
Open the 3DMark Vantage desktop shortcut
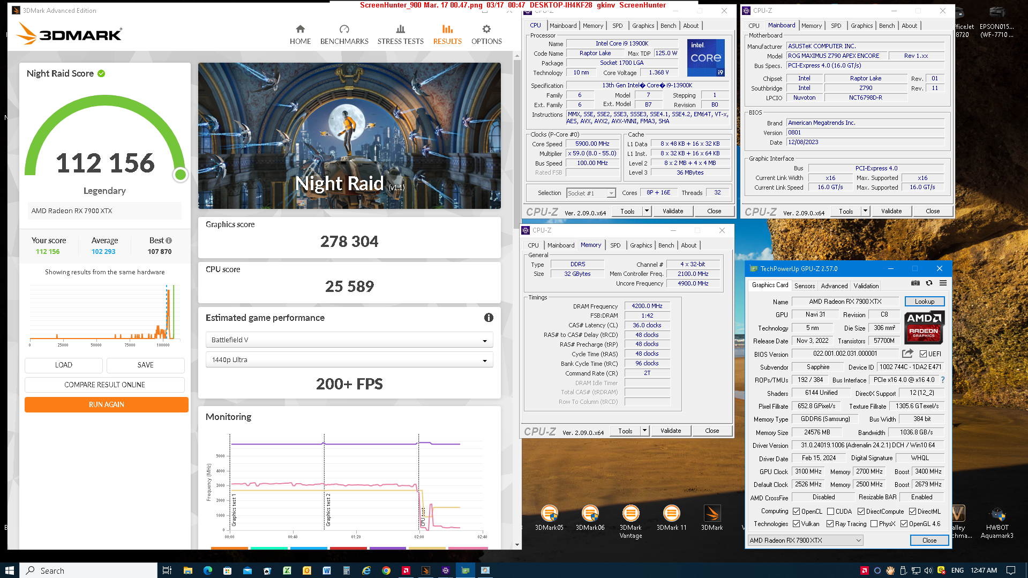point(631,522)
